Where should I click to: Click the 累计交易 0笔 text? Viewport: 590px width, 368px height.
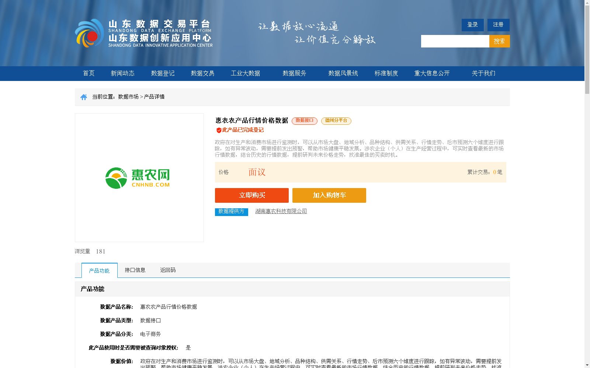(485, 172)
